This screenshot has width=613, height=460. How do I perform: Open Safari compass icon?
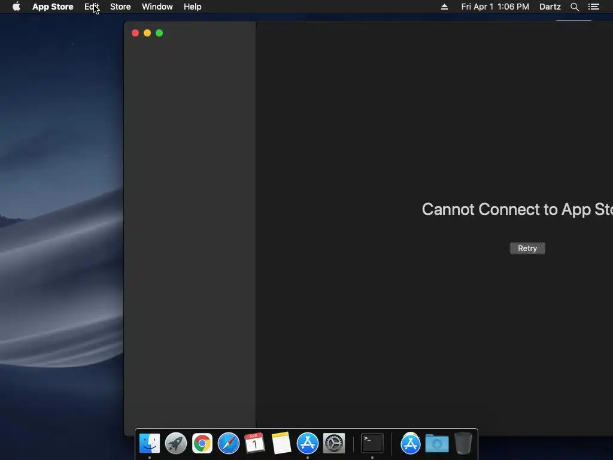coord(228,443)
